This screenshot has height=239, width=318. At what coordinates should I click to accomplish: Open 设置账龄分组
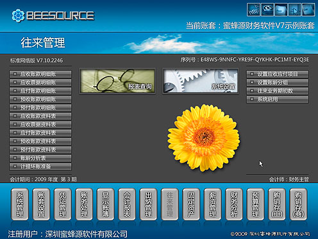coord(278,83)
